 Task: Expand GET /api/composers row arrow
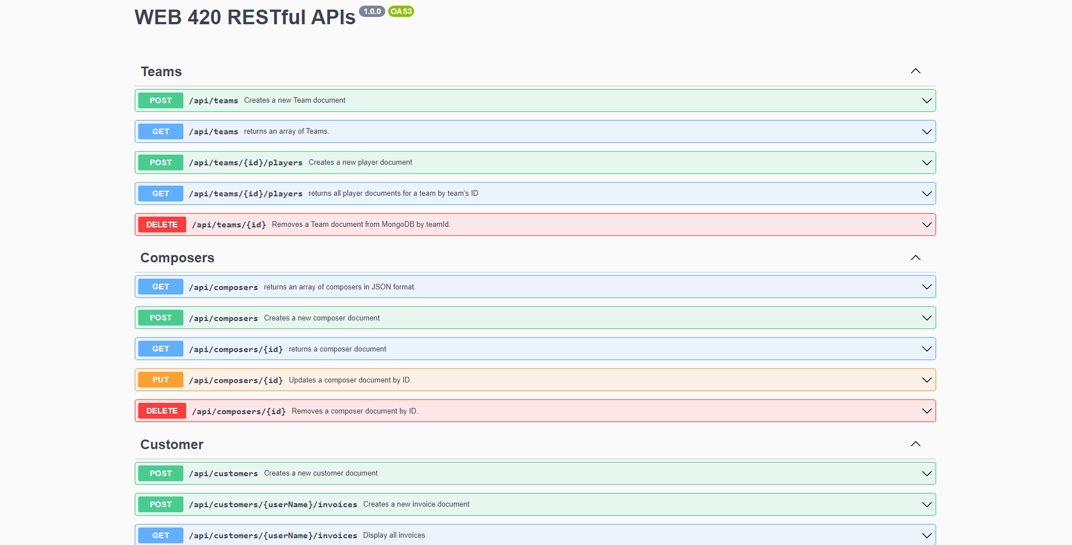pos(926,287)
